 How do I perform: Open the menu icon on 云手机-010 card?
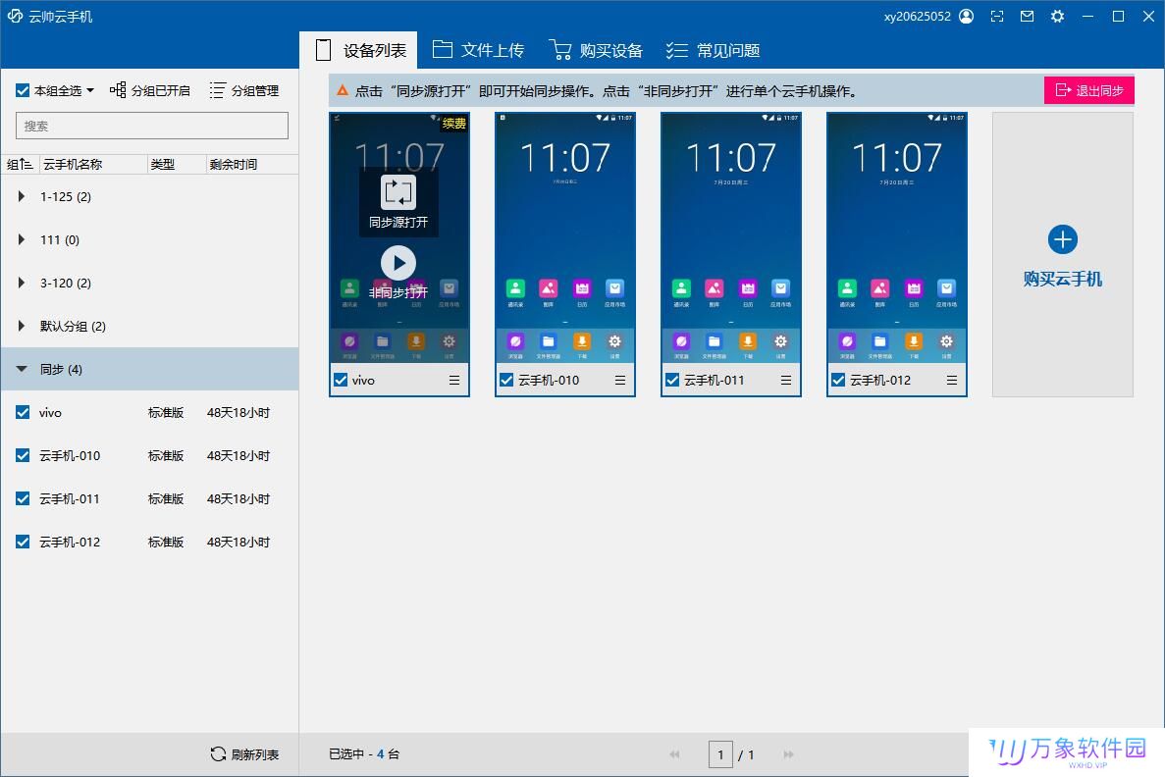(x=619, y=381)
